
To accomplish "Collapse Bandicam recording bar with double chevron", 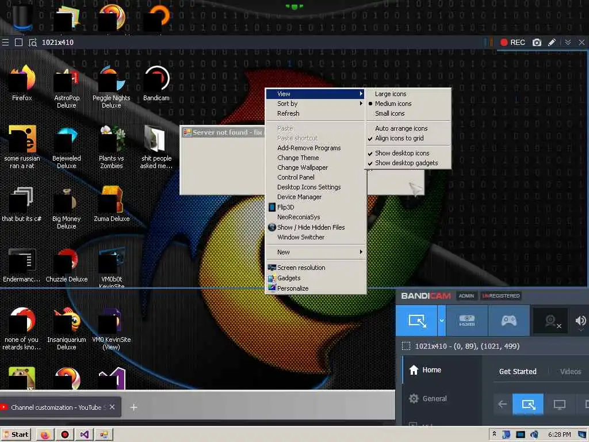I will [x=568, y=43].
